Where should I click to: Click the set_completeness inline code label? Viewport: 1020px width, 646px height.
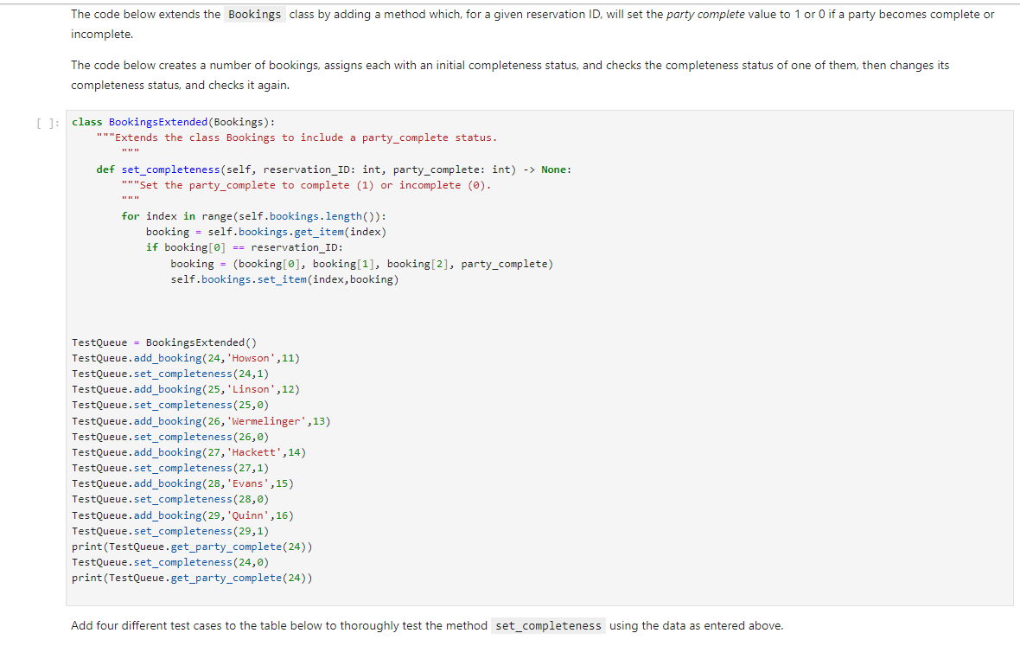[548, 625]
